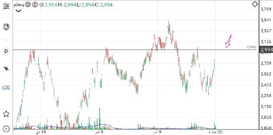Click the price axis value 3,541
The width and height of the screenshot is (273, 135).
(x=266, y=20)
